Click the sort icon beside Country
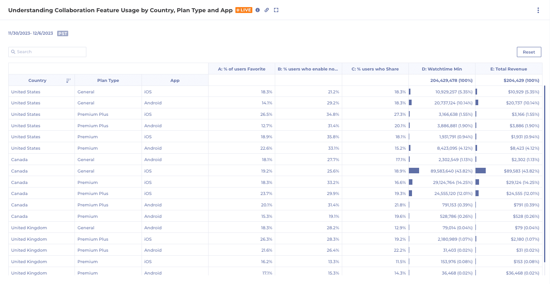This screenshot has height=284, width=550. point(68,80)
